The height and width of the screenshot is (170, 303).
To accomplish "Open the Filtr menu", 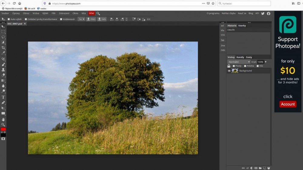I will tap(54, 13).
